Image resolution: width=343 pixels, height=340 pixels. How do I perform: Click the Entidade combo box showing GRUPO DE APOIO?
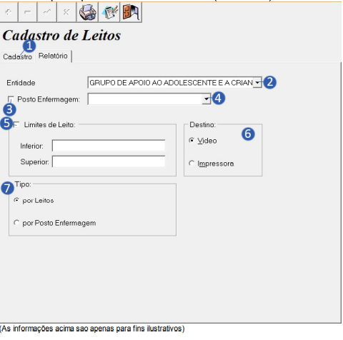[x=174, y=83]
